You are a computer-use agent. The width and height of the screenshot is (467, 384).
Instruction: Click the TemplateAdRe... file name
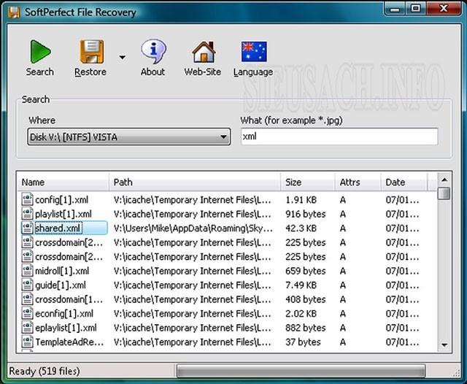click(x=69, y=342)
